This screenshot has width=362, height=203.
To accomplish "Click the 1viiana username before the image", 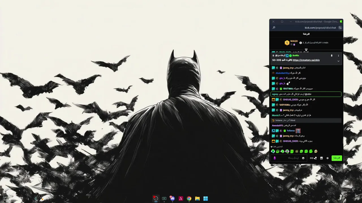I will point(291,131).
